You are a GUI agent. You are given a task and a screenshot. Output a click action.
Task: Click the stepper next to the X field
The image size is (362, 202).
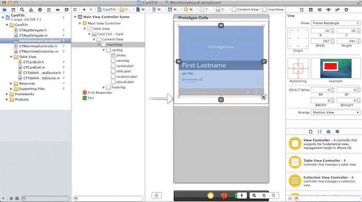[333, 30]
